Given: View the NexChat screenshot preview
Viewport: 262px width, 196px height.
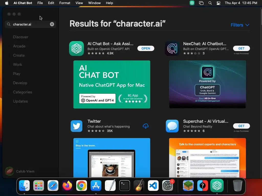Looking at the screenshot, I should [x=207, y=84].
